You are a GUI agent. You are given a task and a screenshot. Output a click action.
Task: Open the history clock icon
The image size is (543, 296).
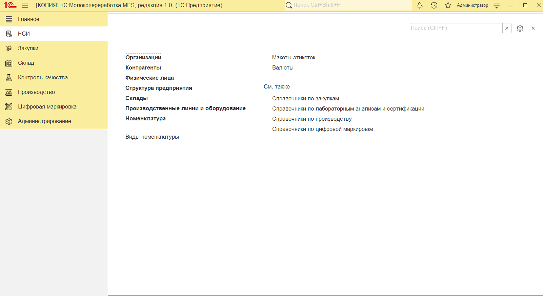pos(434,5)
